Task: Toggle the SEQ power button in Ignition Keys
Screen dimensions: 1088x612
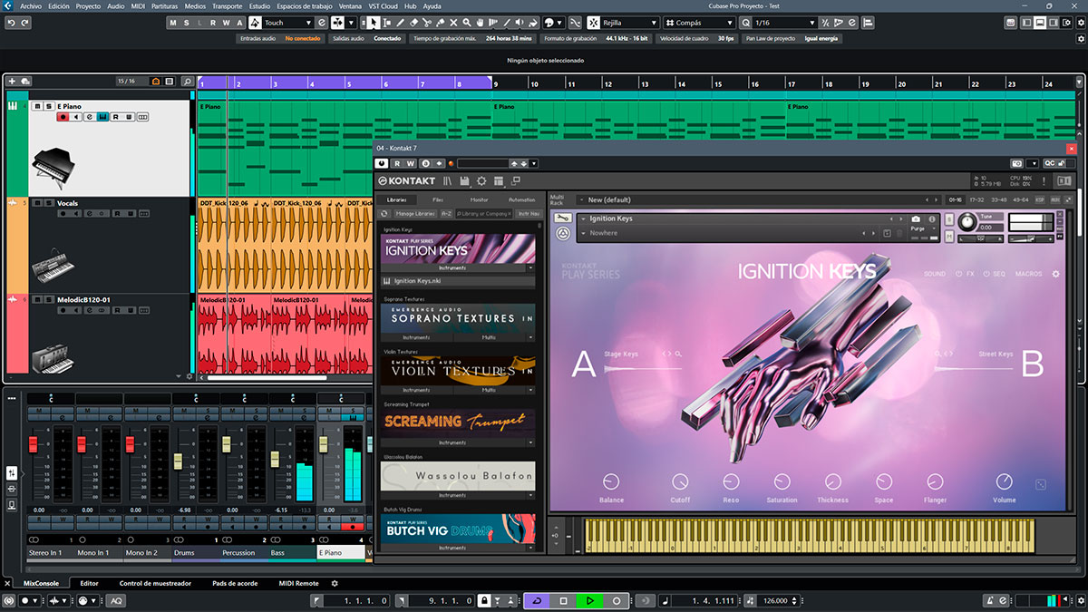Action: 986,274
